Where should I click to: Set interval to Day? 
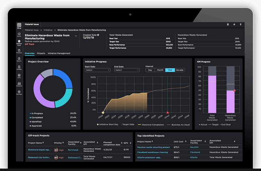(150, 70)
